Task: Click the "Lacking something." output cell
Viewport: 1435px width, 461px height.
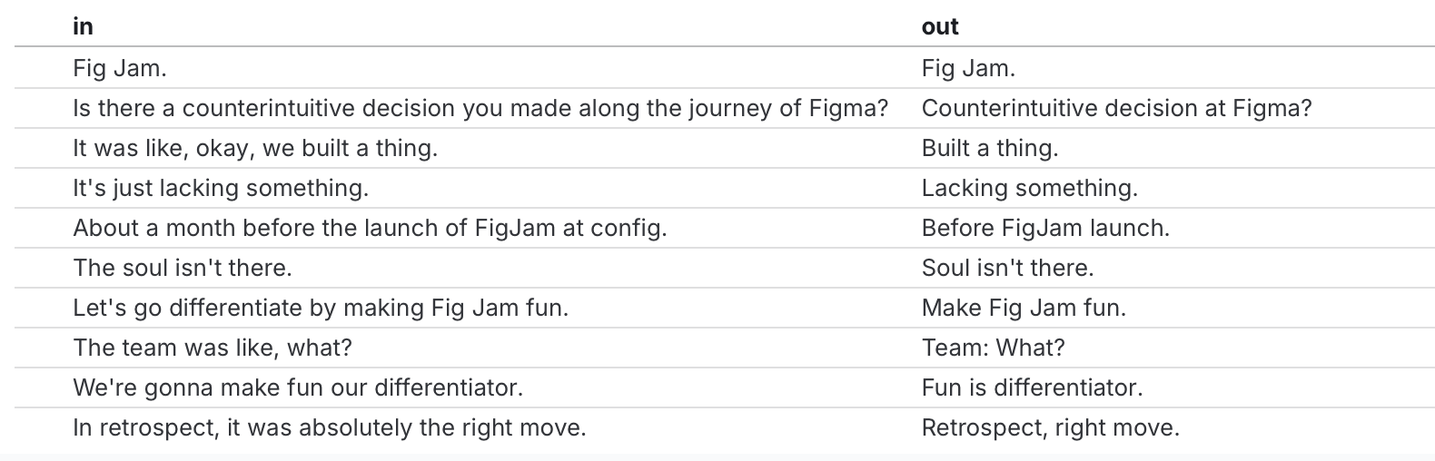Action: click(x=1029, y=188)
